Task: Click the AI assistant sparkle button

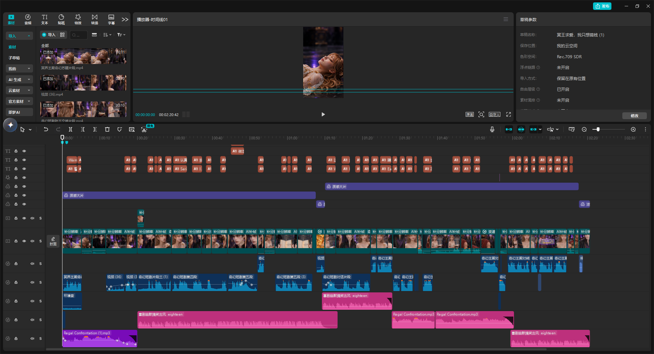Action: [10, 125]
